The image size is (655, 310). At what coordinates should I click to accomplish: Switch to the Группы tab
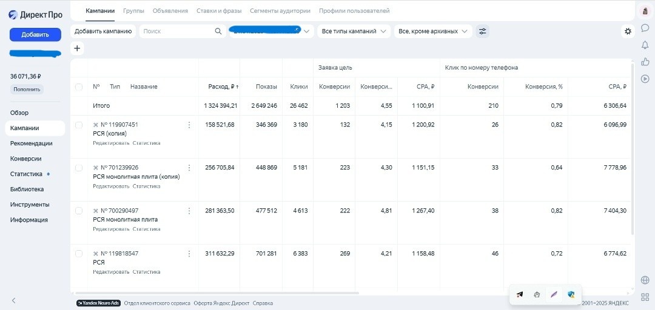[x=133, y=11]
